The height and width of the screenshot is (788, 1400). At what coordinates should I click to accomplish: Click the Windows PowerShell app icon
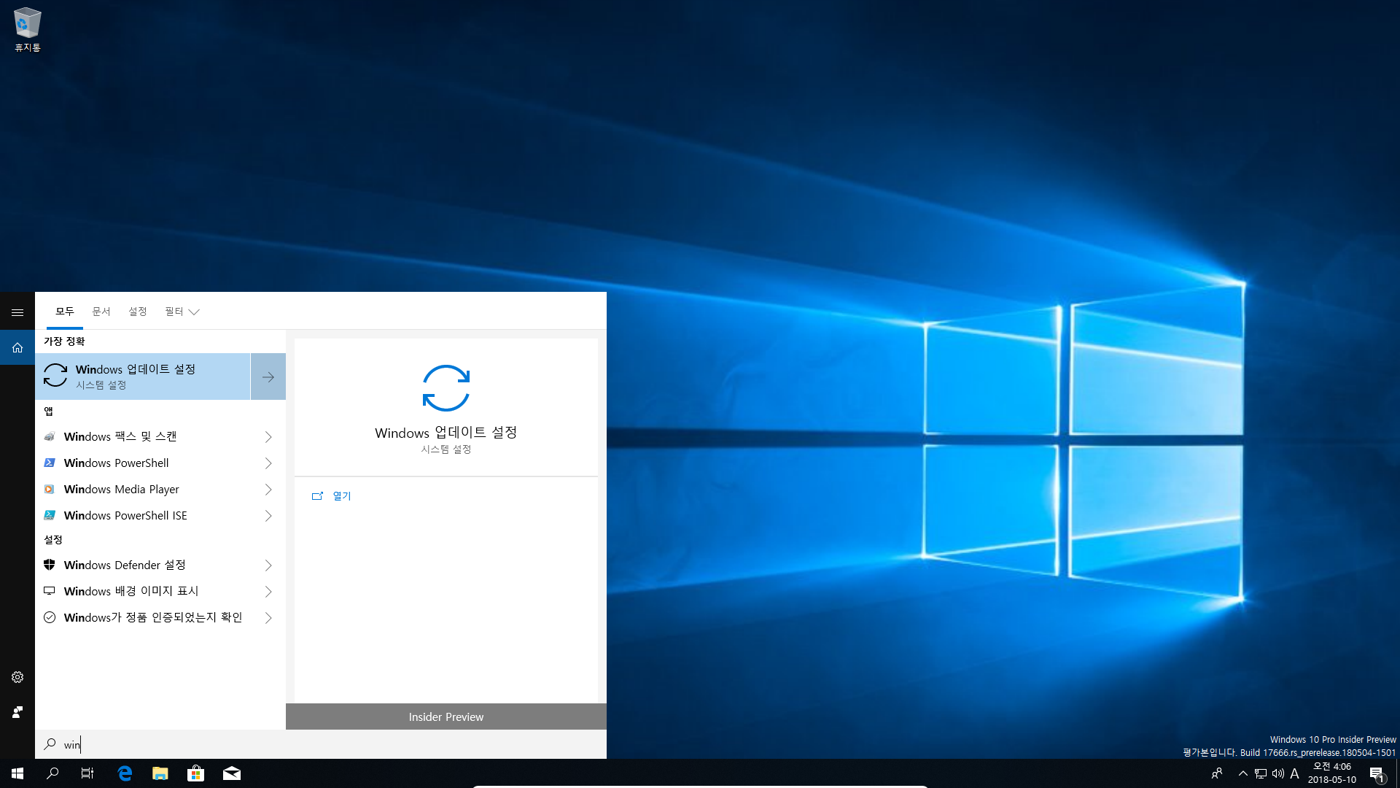click(x=50, y=463)
